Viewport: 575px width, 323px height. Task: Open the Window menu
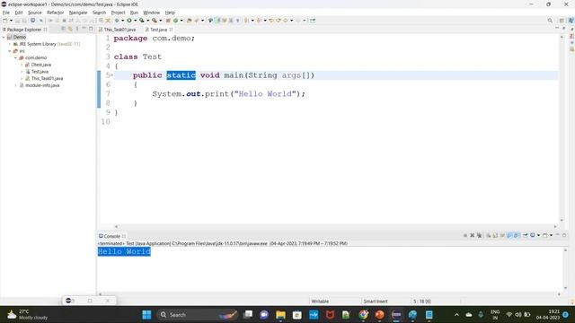tap(152, 13)
